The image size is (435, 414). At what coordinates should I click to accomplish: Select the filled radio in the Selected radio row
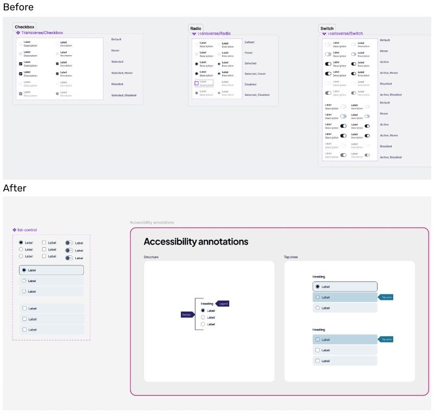[197, 63]
